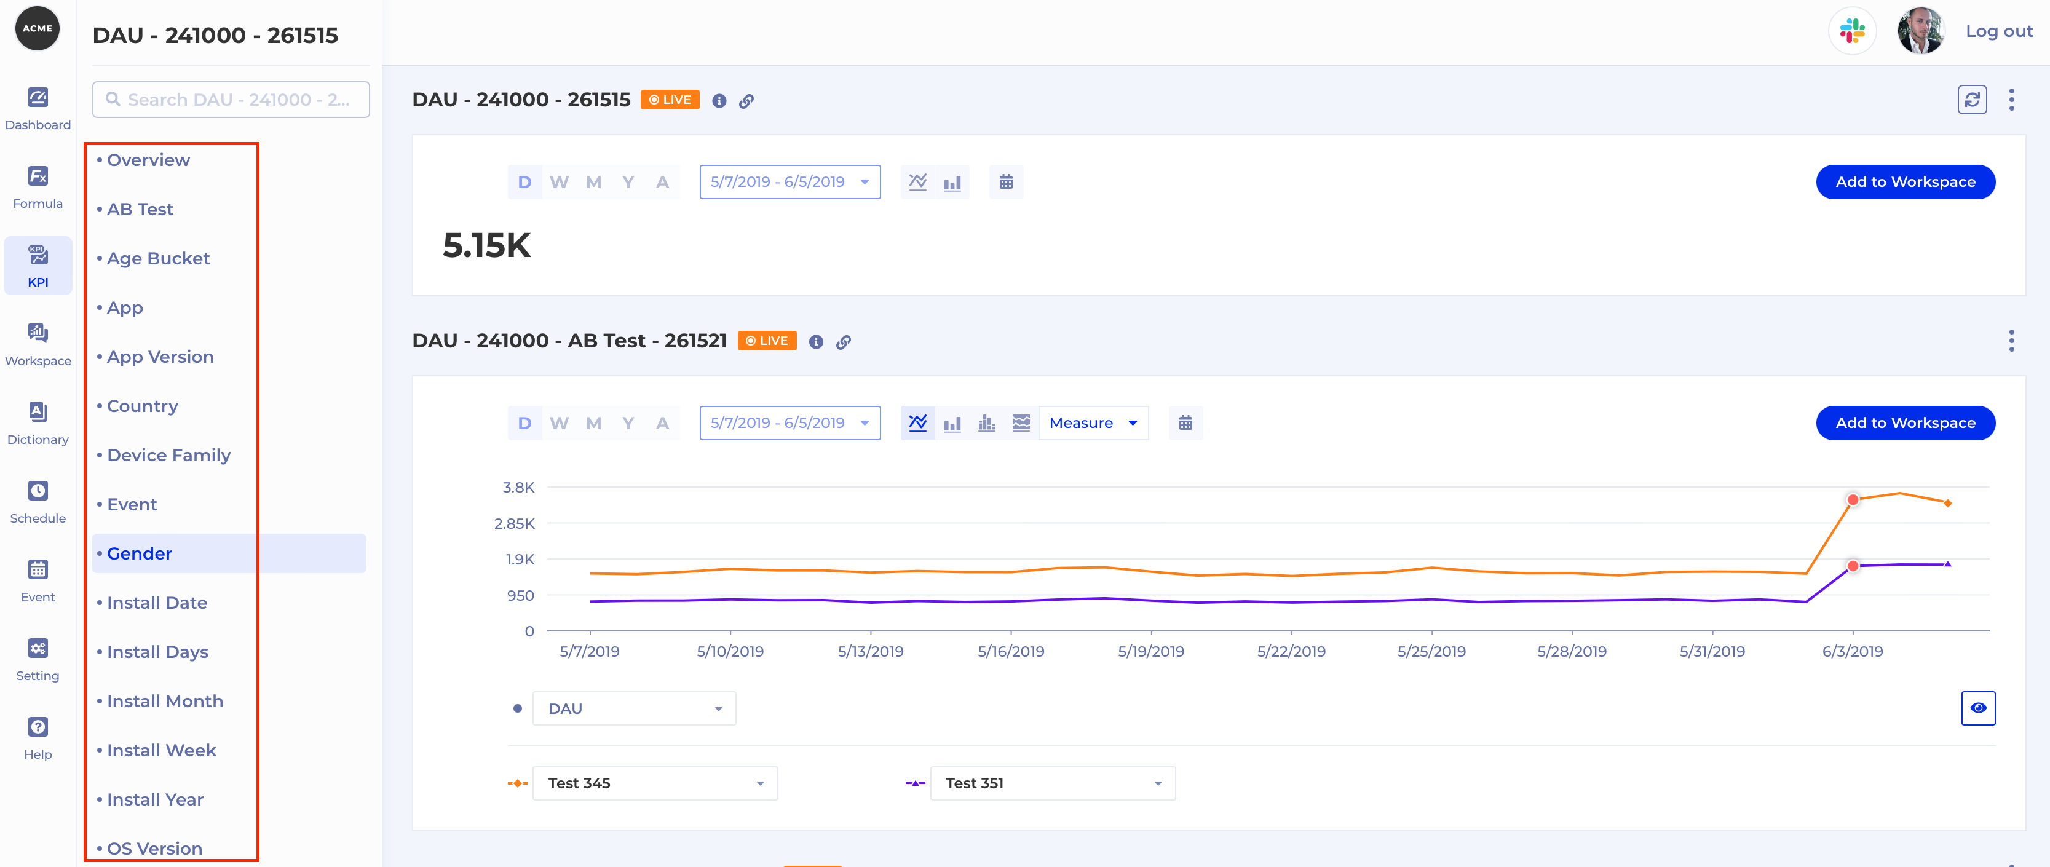The image size is (2050, 867).
Task: Open the AB Test date range dropdown
Action: coord(789,424)
